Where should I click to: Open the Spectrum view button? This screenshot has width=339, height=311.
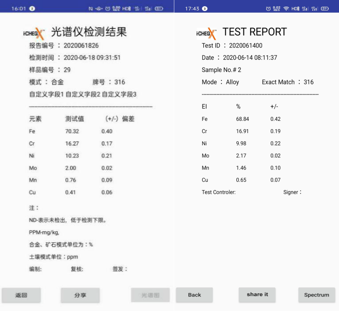(x=317, y=295)
